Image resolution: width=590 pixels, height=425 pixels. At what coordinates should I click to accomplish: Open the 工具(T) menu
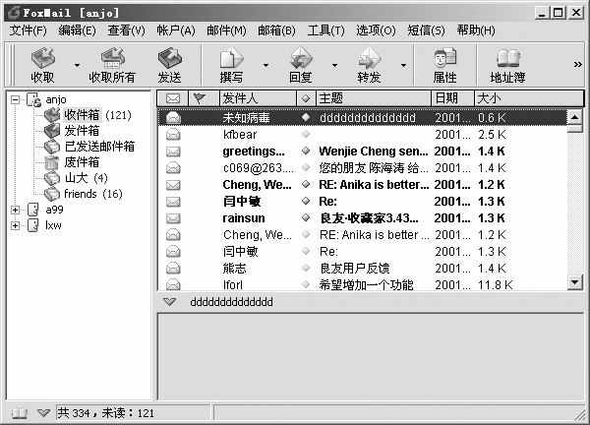point(325,30)
